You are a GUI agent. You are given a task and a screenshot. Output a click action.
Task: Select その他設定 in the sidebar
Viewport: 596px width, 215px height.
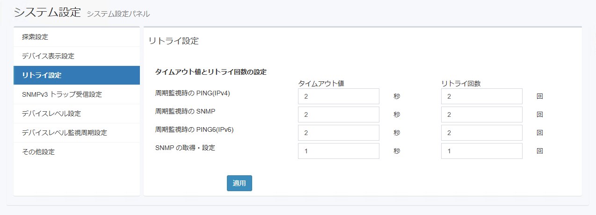tap(38, 152)
